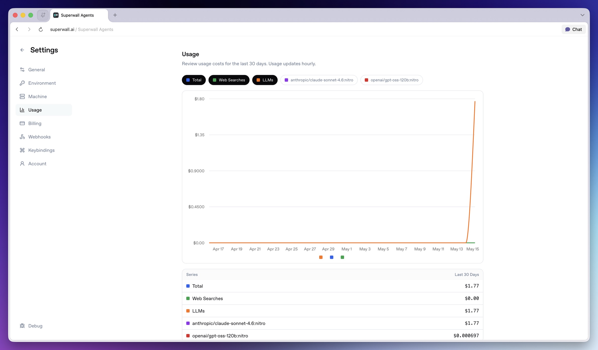Expand the tab list chevron at top right
Viewport: 598px width, 350px height.
point(582,15)
